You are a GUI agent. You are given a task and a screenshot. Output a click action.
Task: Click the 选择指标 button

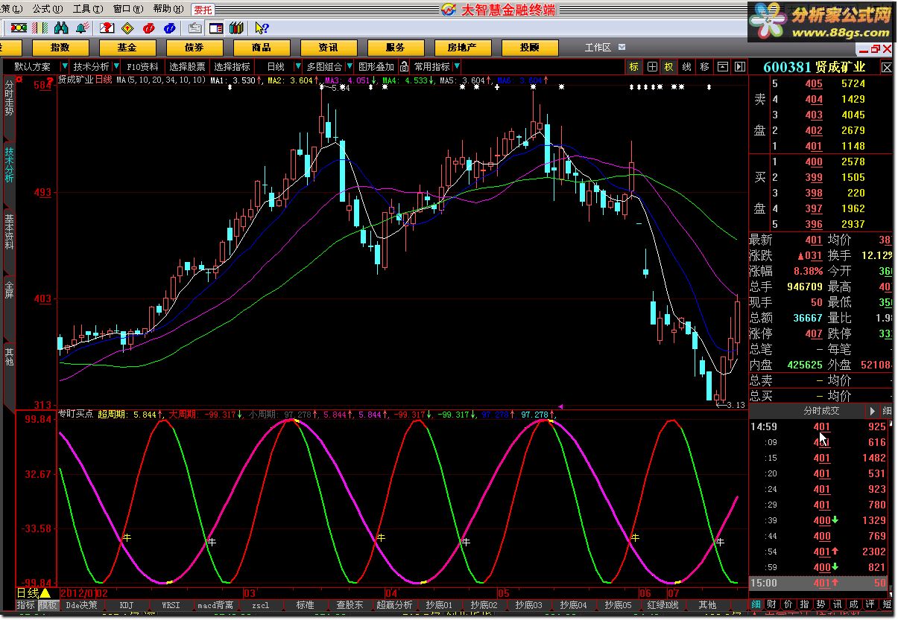click(x=233, y=66)
